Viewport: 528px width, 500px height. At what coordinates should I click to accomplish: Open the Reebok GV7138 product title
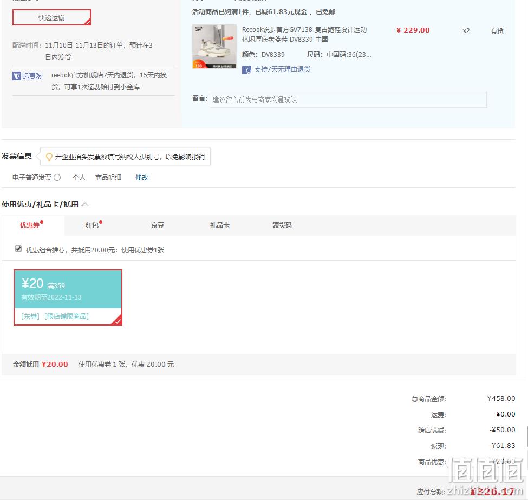pos(304,34)
